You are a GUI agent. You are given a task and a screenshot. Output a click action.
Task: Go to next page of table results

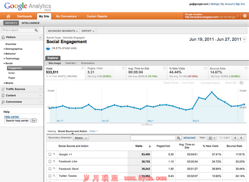(241, 138)
